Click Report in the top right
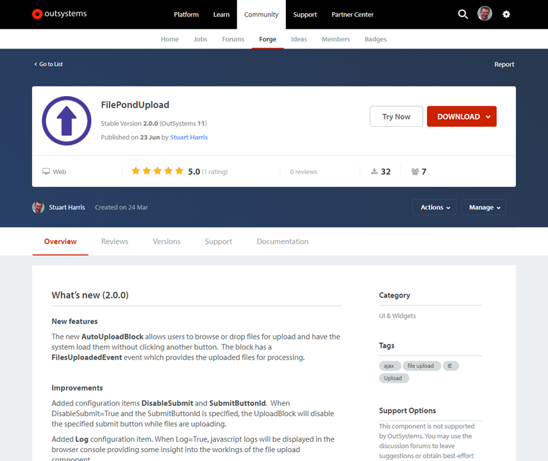This screenshot has height=461, width=548. pos(504,64)
